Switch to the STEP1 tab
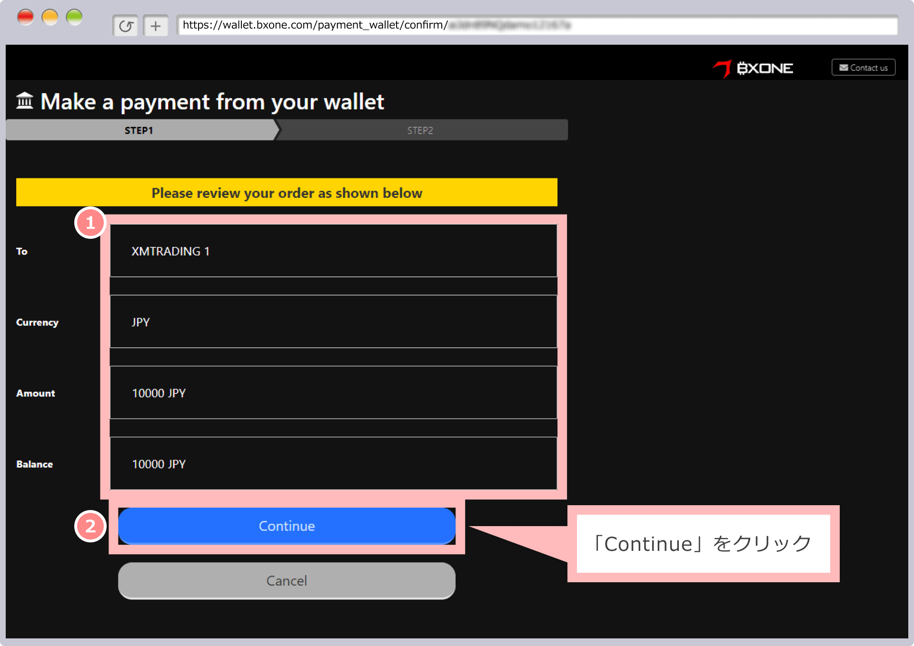This screenshot has height=646, width=914. click(139, 130)
